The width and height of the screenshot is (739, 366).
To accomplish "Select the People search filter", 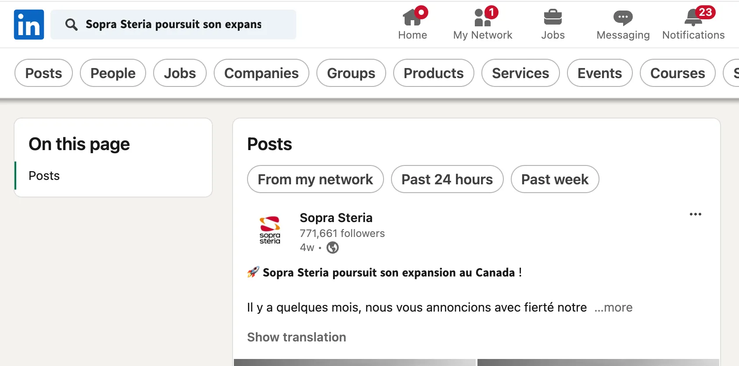I will point(113,73).
